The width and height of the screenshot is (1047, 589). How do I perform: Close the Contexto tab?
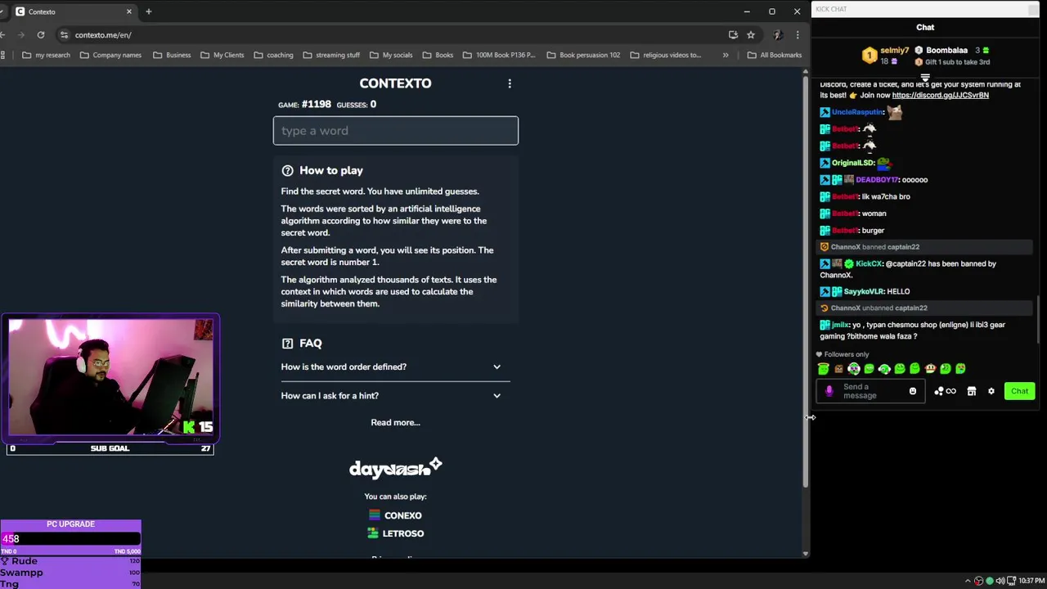(128, 11)
